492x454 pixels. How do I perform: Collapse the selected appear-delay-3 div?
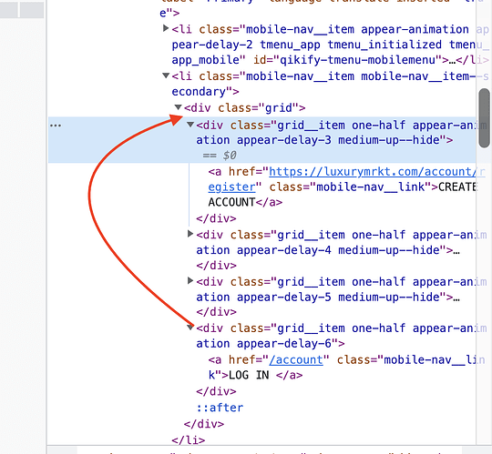190,125
